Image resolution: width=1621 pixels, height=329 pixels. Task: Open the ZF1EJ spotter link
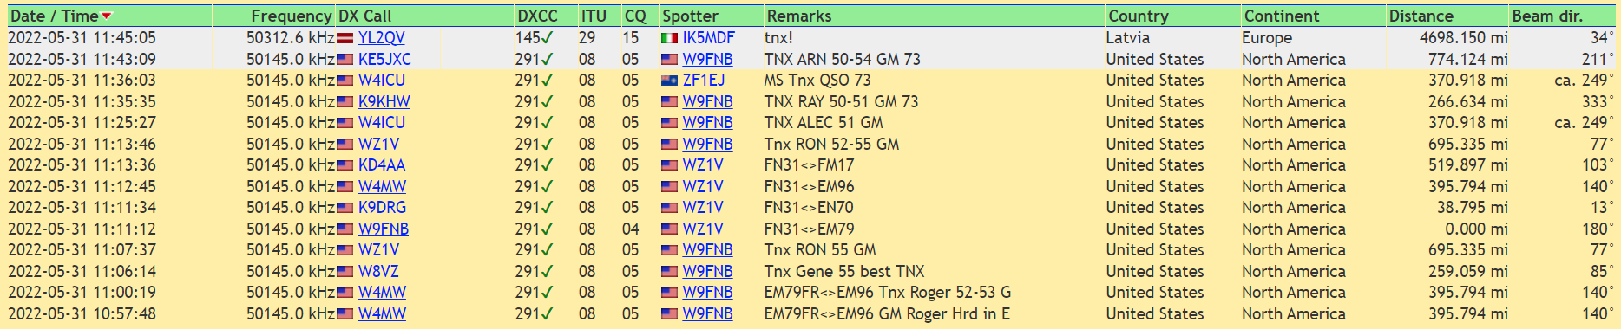(x=703, y=81)
